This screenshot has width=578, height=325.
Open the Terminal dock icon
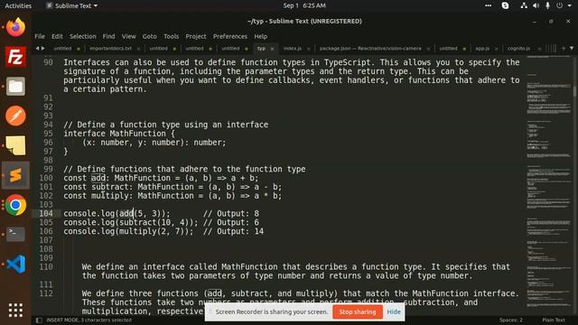coord(15,234)
